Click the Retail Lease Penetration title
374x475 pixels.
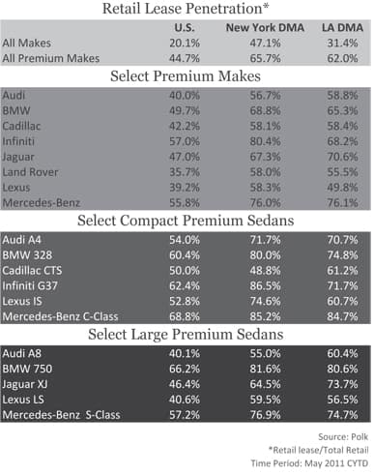(186, 9)
